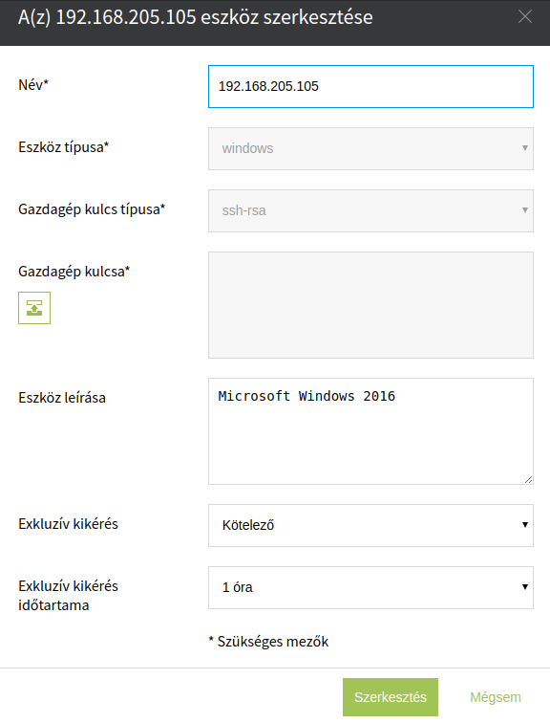550x723 pixels.
Task: Click inside the empty Gazdagép kulcsa text area
Action: (x=370, y=305)
